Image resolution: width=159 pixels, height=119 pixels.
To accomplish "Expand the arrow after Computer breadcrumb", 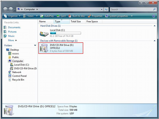I will point(37,9).
